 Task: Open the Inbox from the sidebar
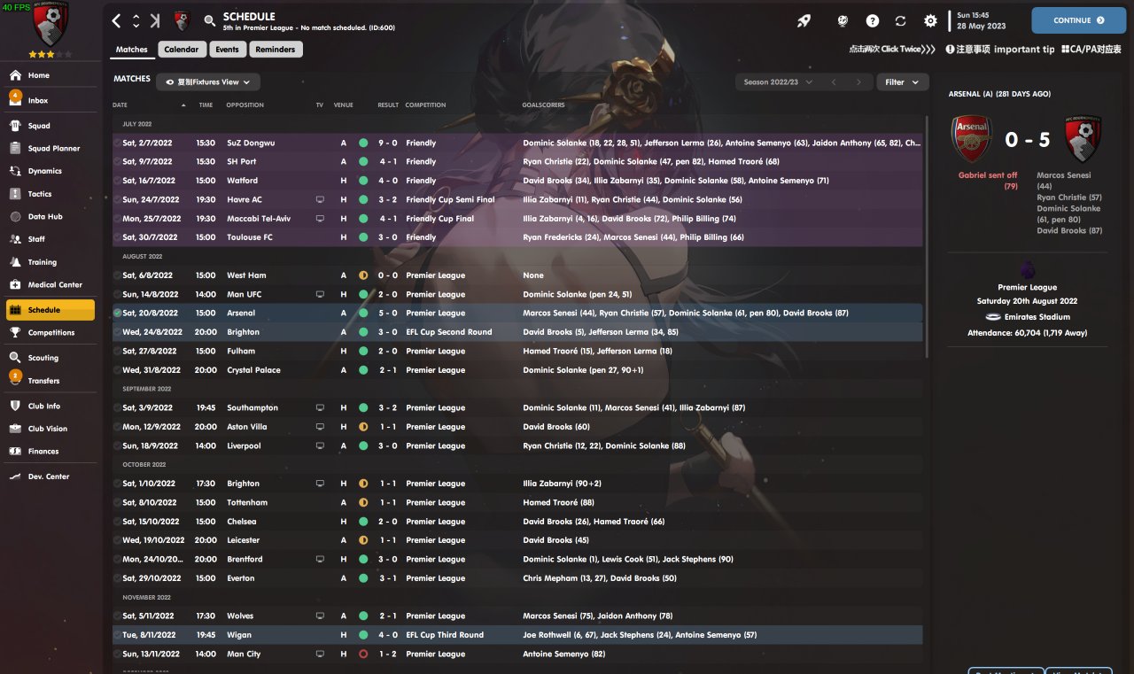tap(38, 101)
